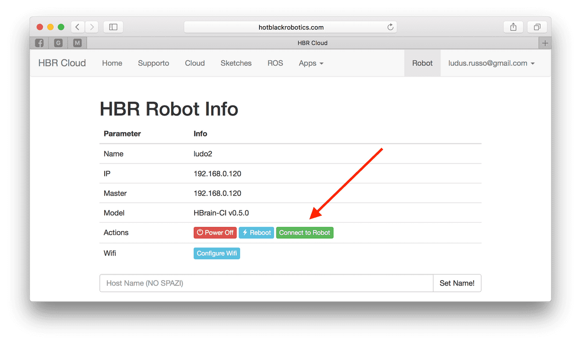Open the Safari share icon
Screen dimensions: 581x344
(513, 27)
